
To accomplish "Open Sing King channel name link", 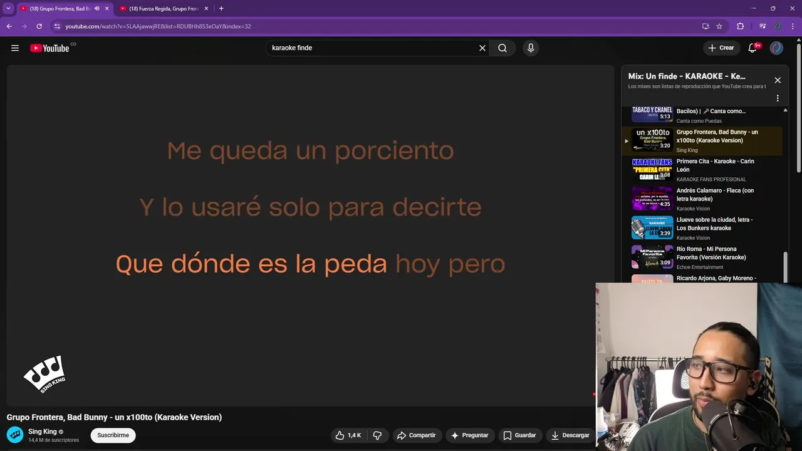I will pos(42,432).
